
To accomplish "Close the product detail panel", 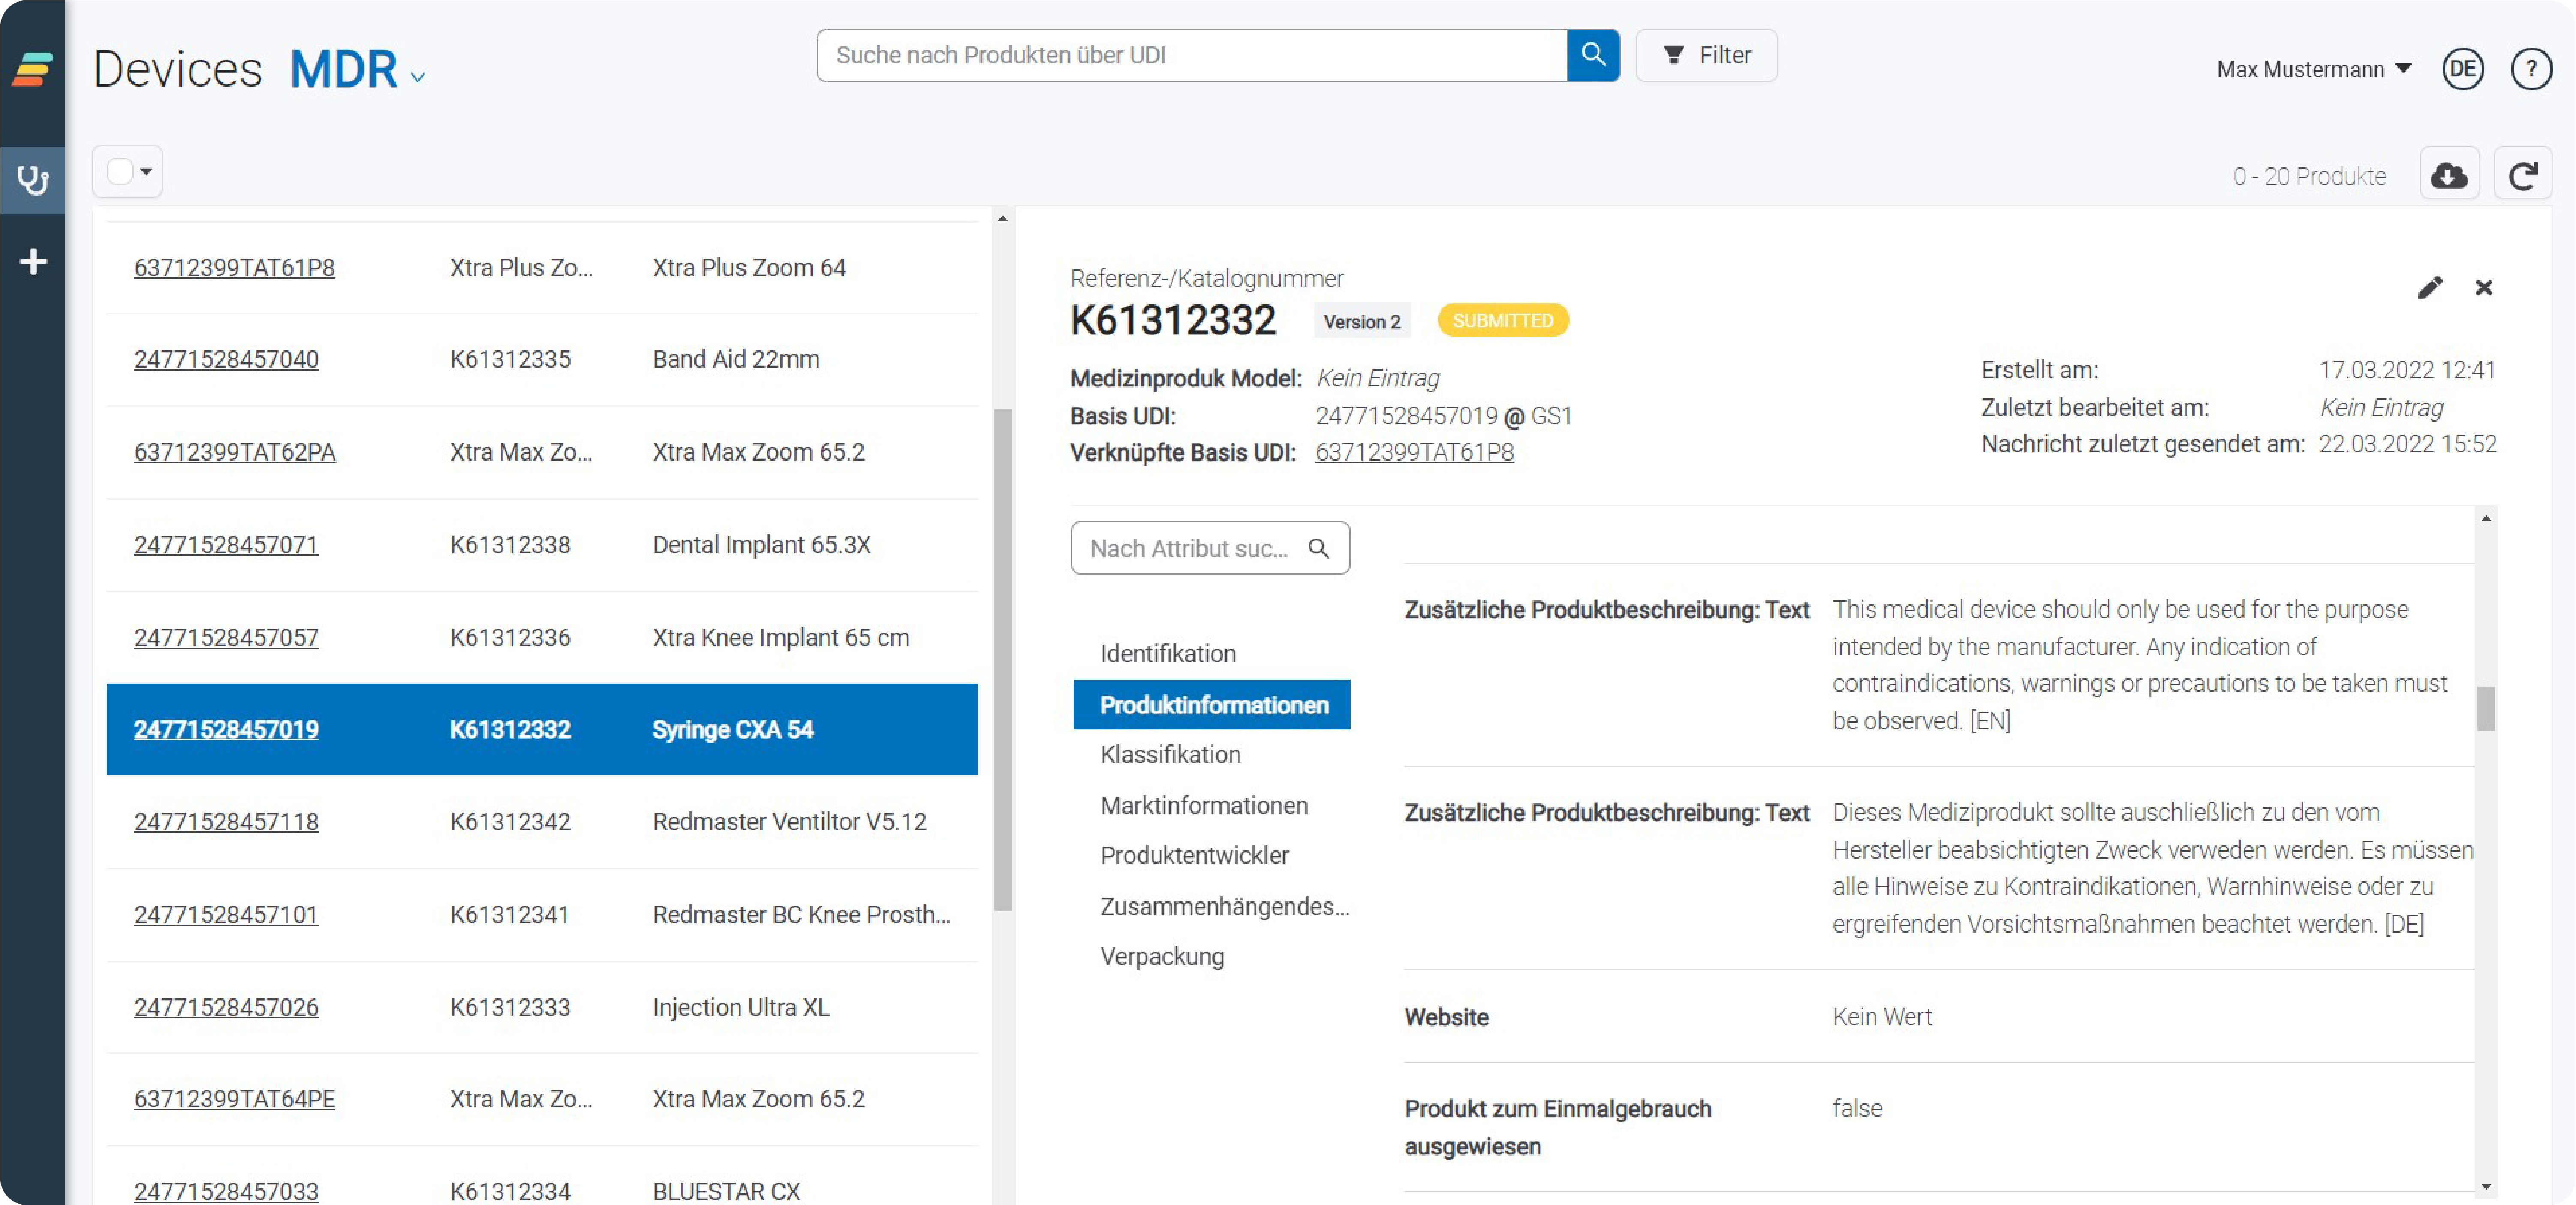I will point(2484,288).
